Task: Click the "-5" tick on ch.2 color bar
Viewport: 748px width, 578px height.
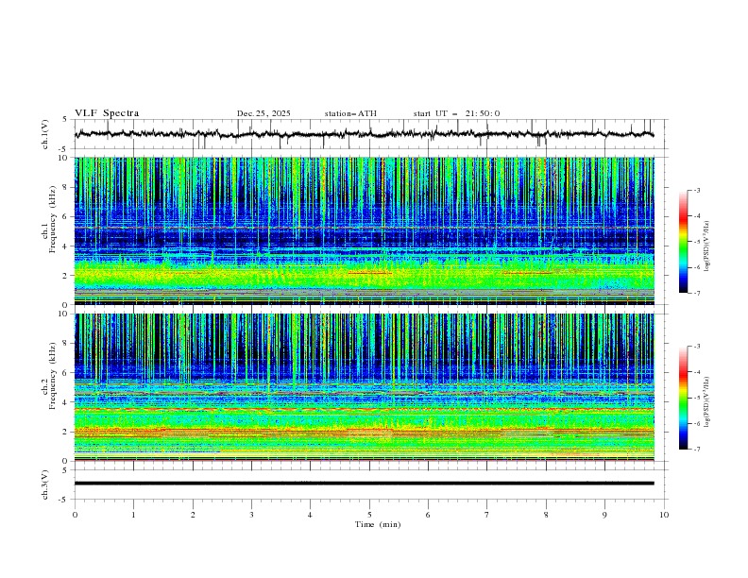Action: (696, 398)
